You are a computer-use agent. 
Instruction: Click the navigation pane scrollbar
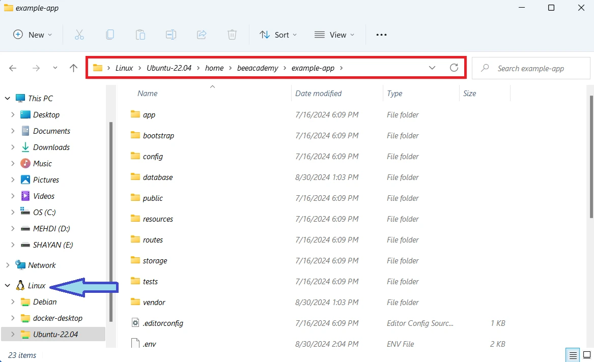(x=110, y=221)
